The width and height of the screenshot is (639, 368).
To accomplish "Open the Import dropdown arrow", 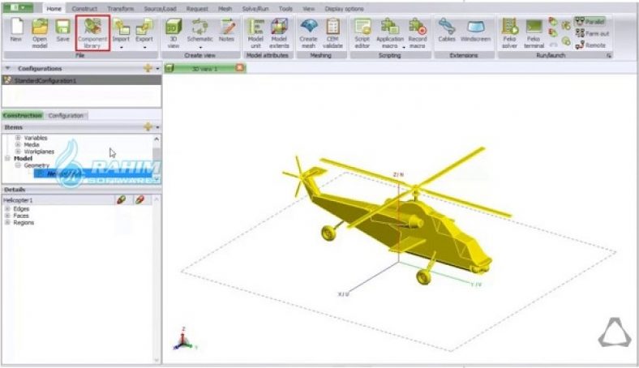I will point(121,47).
